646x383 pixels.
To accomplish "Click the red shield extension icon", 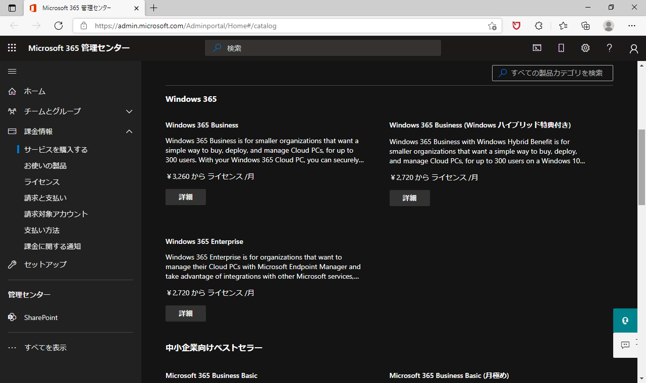I will 516,26.
